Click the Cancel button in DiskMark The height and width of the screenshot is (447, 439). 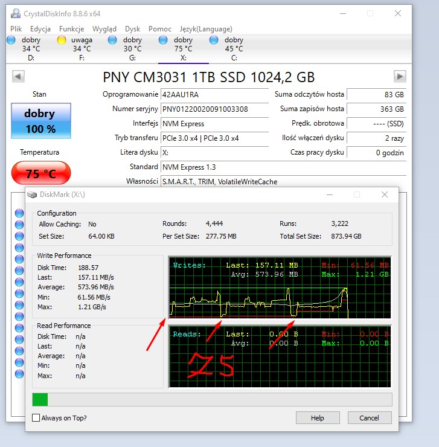(370, 418)
